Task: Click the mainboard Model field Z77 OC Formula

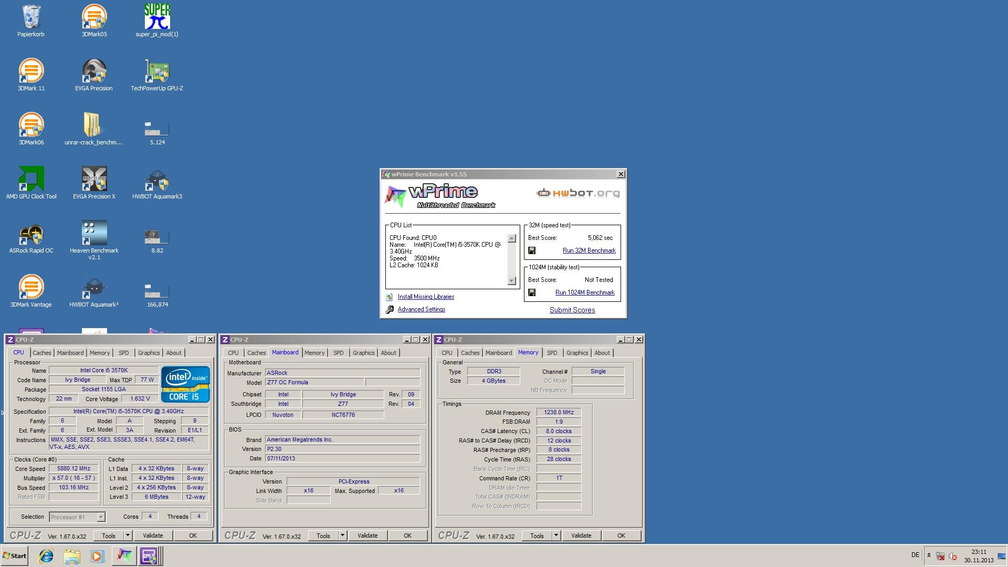Action: (x=314, y=383)
